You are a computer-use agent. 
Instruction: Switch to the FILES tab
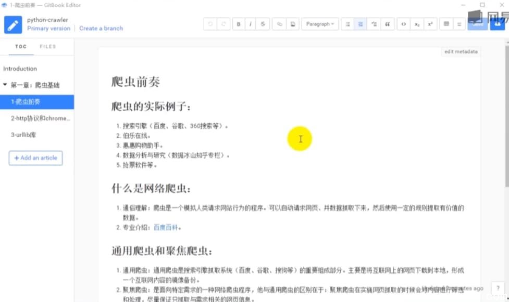tap(47, 46)
